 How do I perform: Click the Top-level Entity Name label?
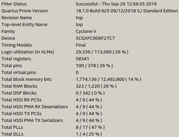[x=24, y=25]
